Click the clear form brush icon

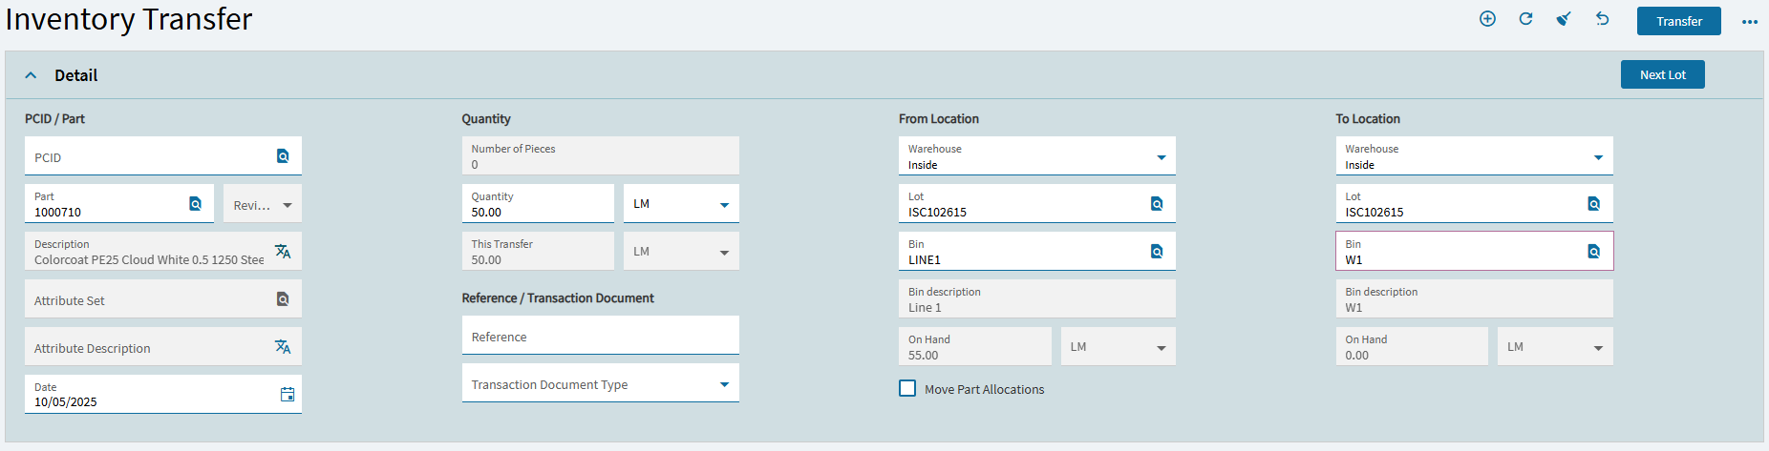click(x=1564, y=19)
